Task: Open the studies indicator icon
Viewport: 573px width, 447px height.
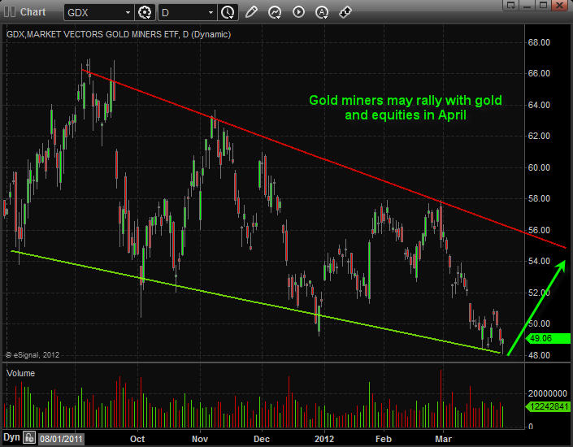Action: click(275, 12)
